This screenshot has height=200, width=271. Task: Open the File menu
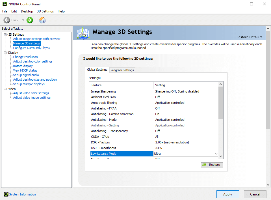click(5, 11)
